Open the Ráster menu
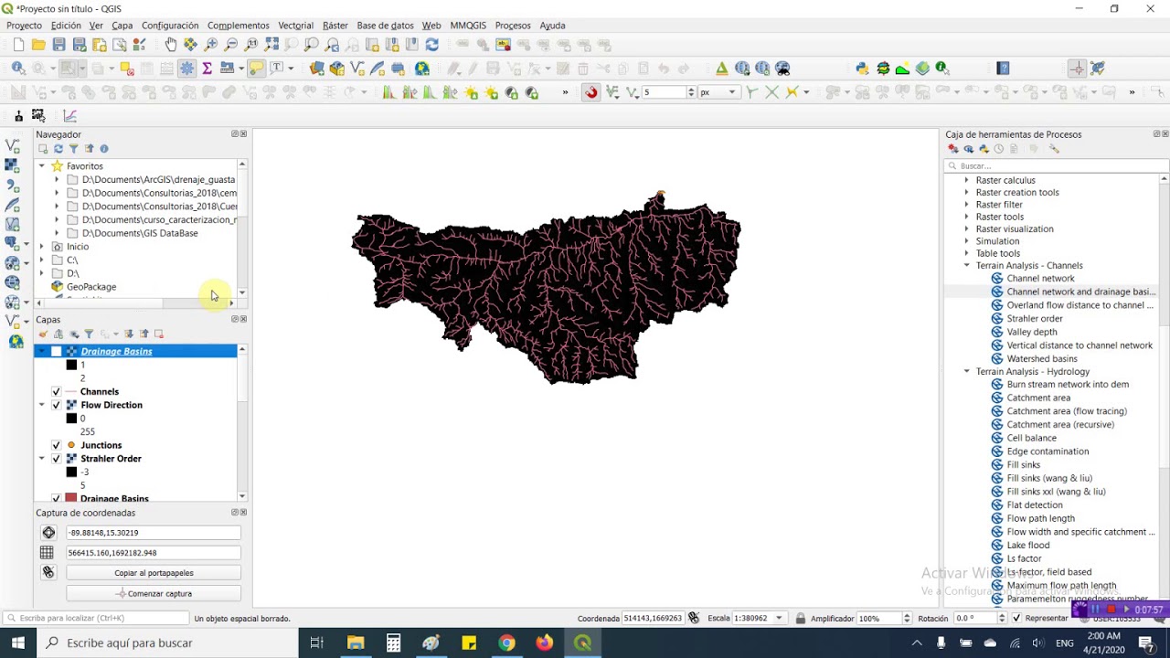This screenshot has height=658, width=1170. (x=335, y=26)
